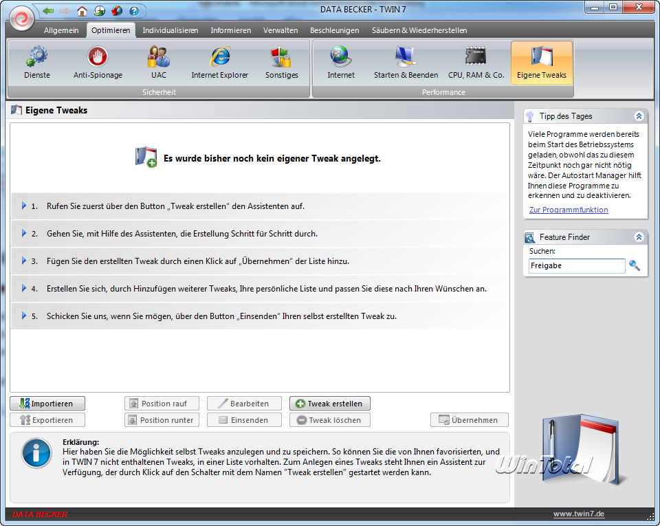Expand step 5 Schicken Sie uns arrow
Viewport: 660px width, 526px height.
(x=24, y=316)
